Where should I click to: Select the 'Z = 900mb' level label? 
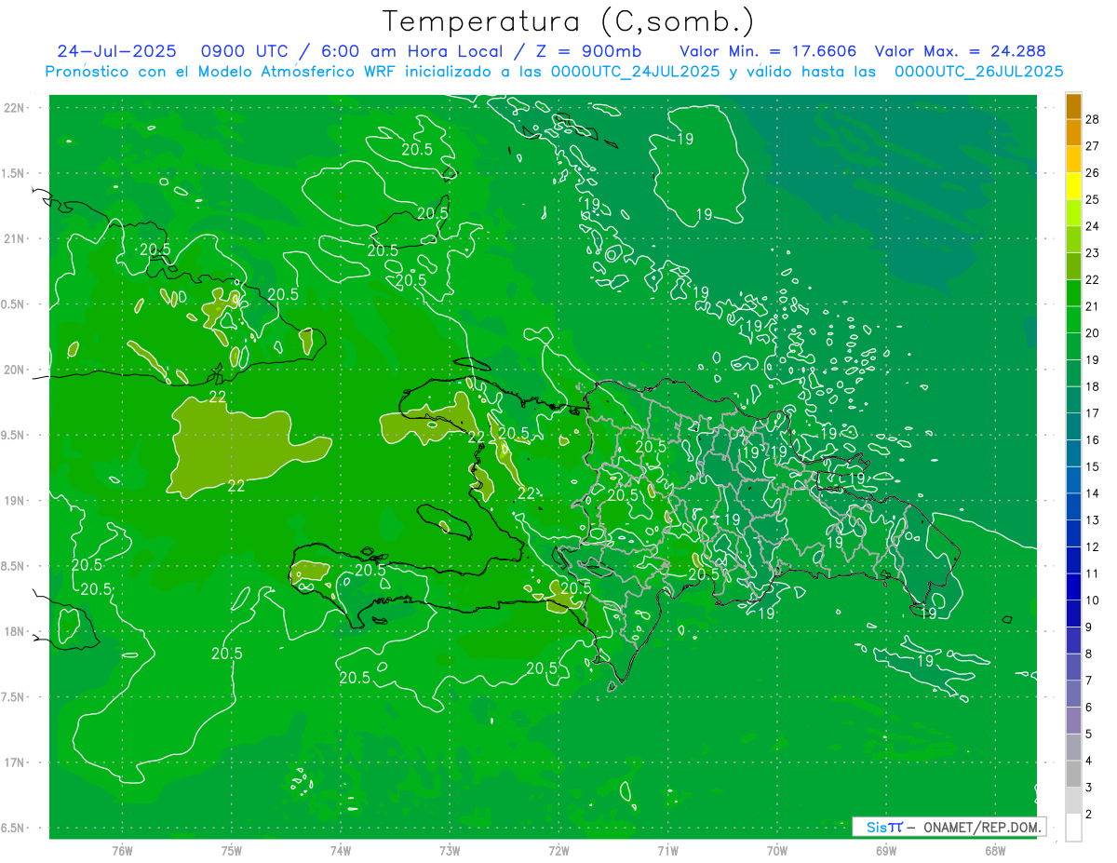(x=586, y=51)
